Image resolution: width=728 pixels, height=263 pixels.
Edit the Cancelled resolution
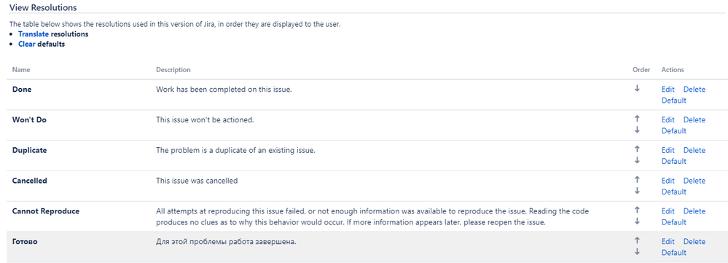click(x=668, y=181)
